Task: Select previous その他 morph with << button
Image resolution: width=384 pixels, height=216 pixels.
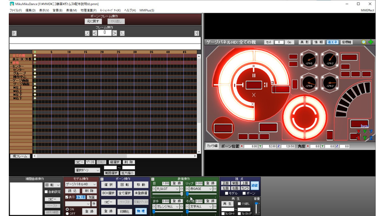Action: tap(187, 207)
